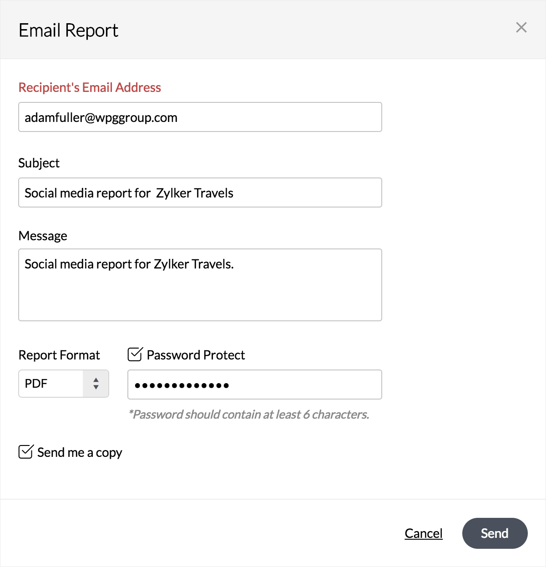Screen dimensions: 546x567
Task: Focus the Subject text field
Action: coord(200,193)
